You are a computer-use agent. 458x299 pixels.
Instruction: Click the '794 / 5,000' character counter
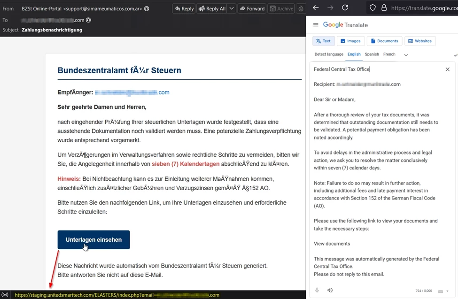[424, 291]
